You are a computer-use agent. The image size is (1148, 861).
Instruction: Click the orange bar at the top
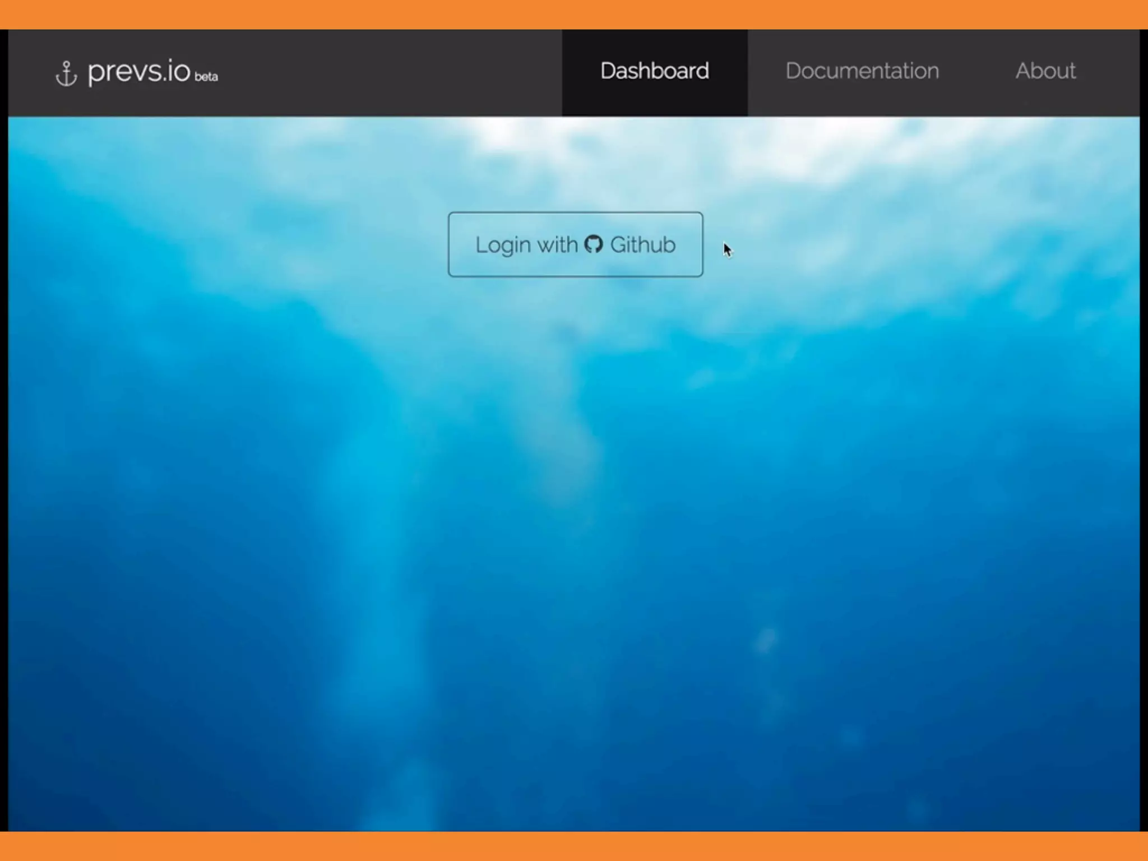click(x=574, y=14)
